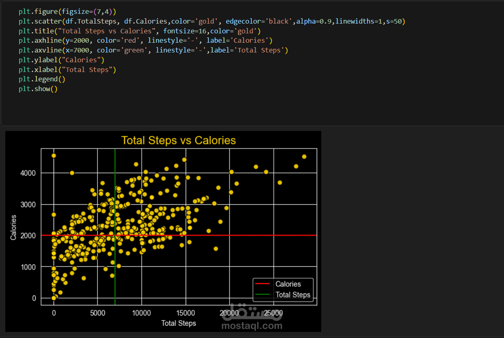504x338 pixels.
Task: Click the legend box in the plot
Action: [x=283, y=290]
